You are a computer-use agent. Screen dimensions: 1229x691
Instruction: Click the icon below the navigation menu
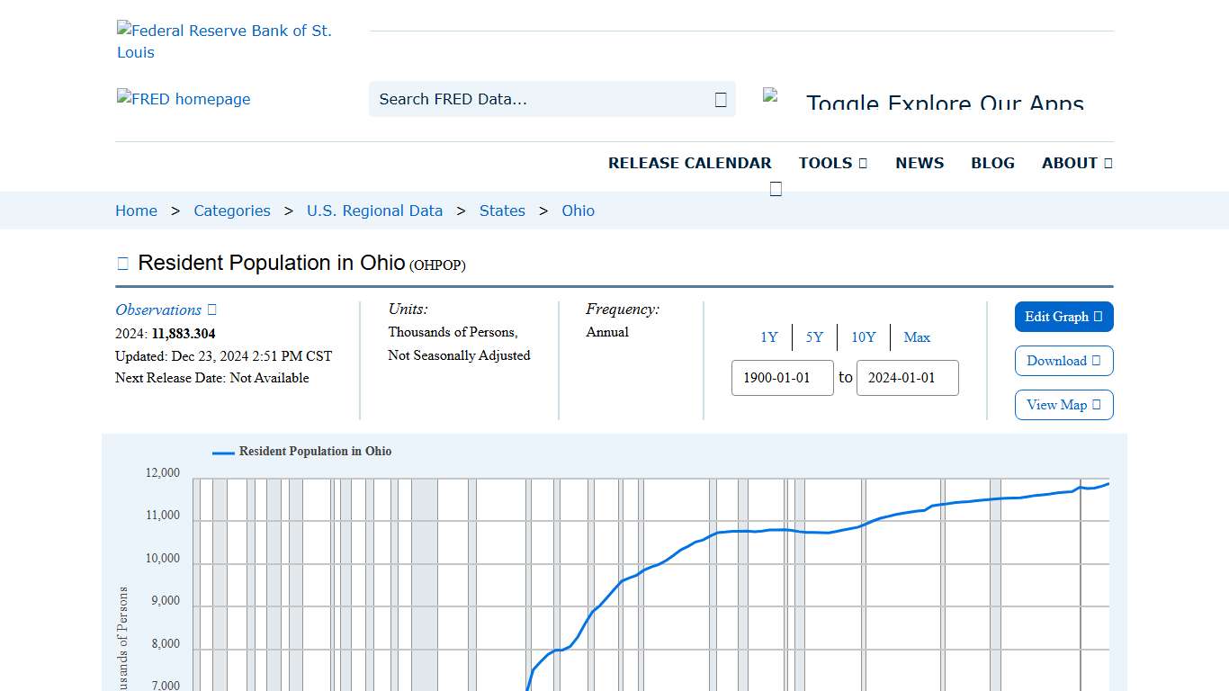(776, 189)
